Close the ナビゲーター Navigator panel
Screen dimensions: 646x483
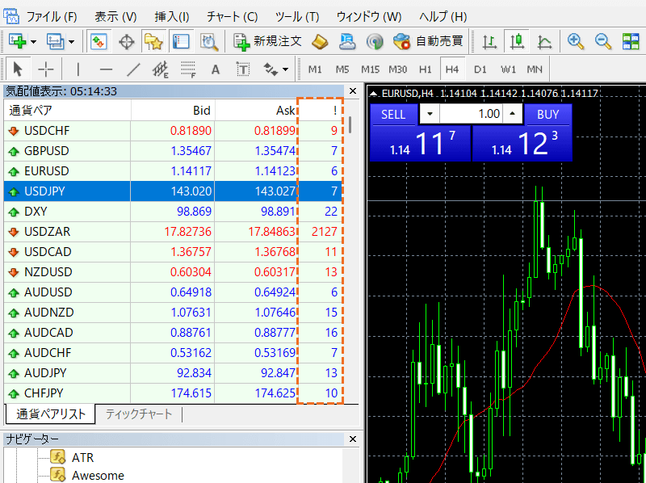coord(353,439)
